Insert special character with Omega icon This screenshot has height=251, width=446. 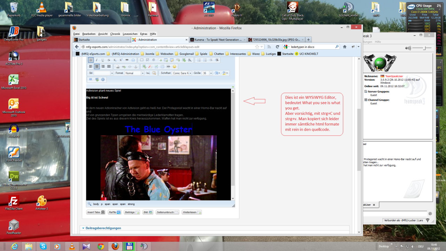(133, 60)
